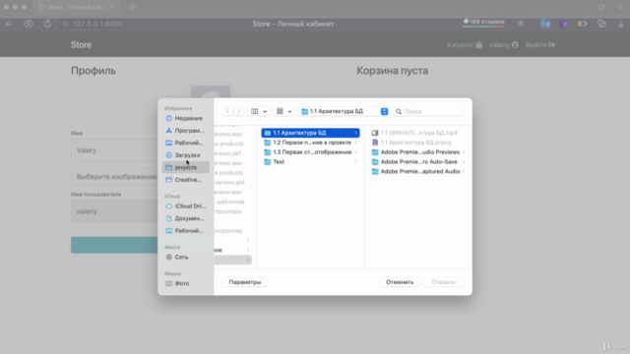The width and height of the screenshot is (630, 354).
Task: Open the grouping dropdown arrow in dialog toolbar
Action: click(x=289, y=111)
